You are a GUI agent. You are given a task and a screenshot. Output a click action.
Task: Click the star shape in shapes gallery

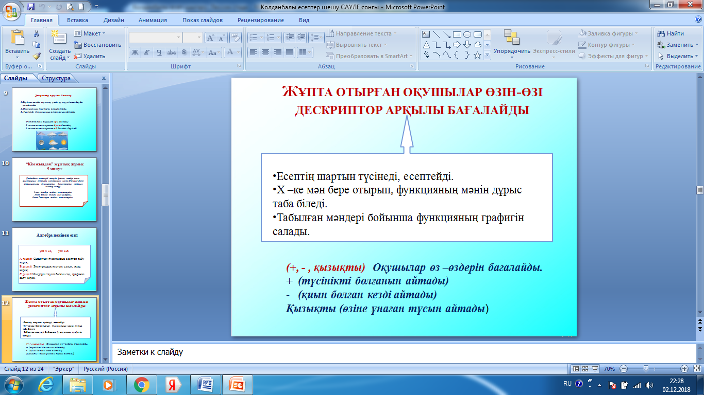click(477, 55)
